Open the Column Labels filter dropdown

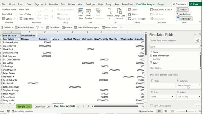click(x=37, y=35)
